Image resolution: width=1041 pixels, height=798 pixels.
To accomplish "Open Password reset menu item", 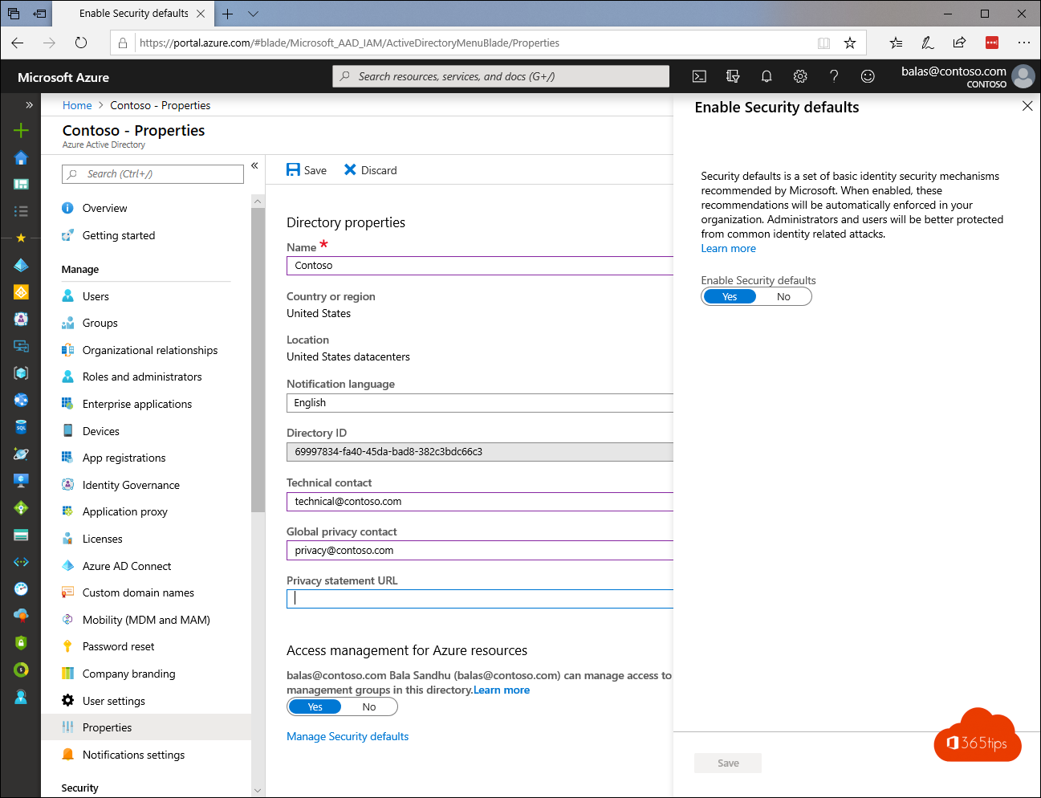I will click(x=118, y=646).
